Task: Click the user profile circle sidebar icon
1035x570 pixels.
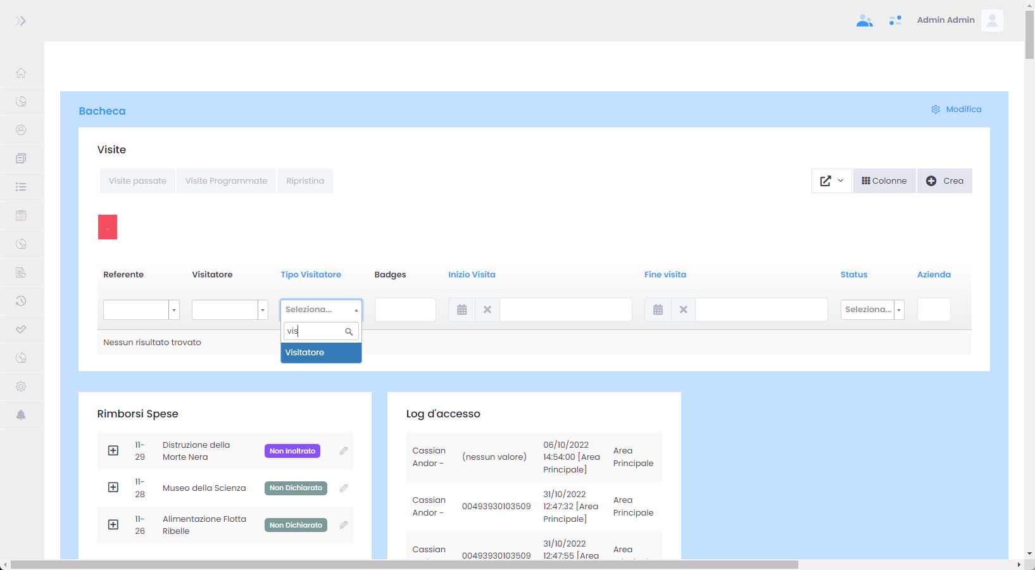Action: point(21,130)
